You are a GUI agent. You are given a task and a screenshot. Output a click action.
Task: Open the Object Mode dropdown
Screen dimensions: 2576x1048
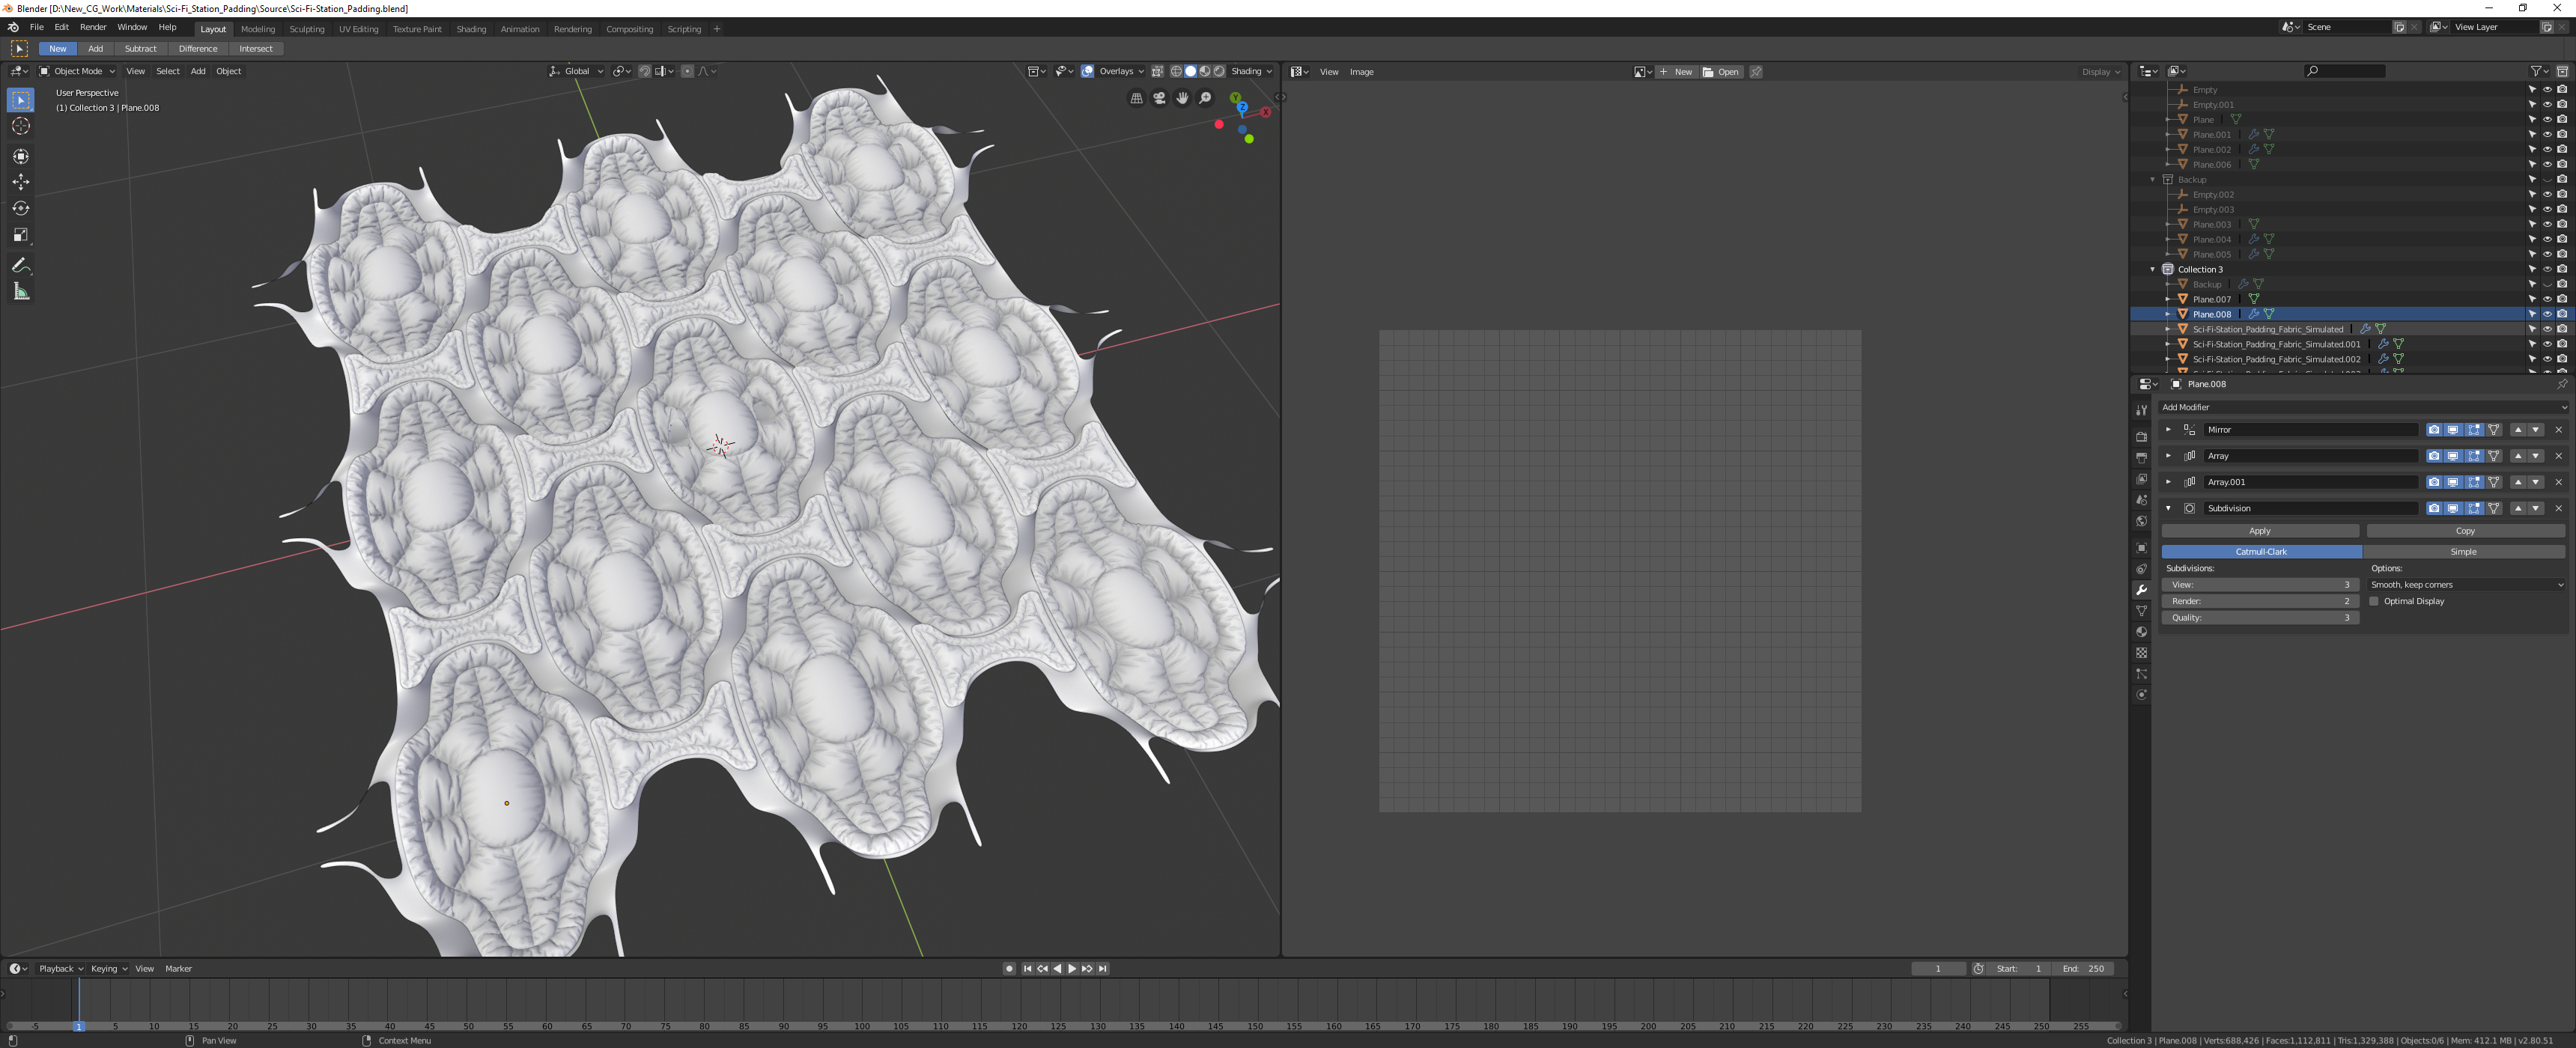(x=77, y=71)
